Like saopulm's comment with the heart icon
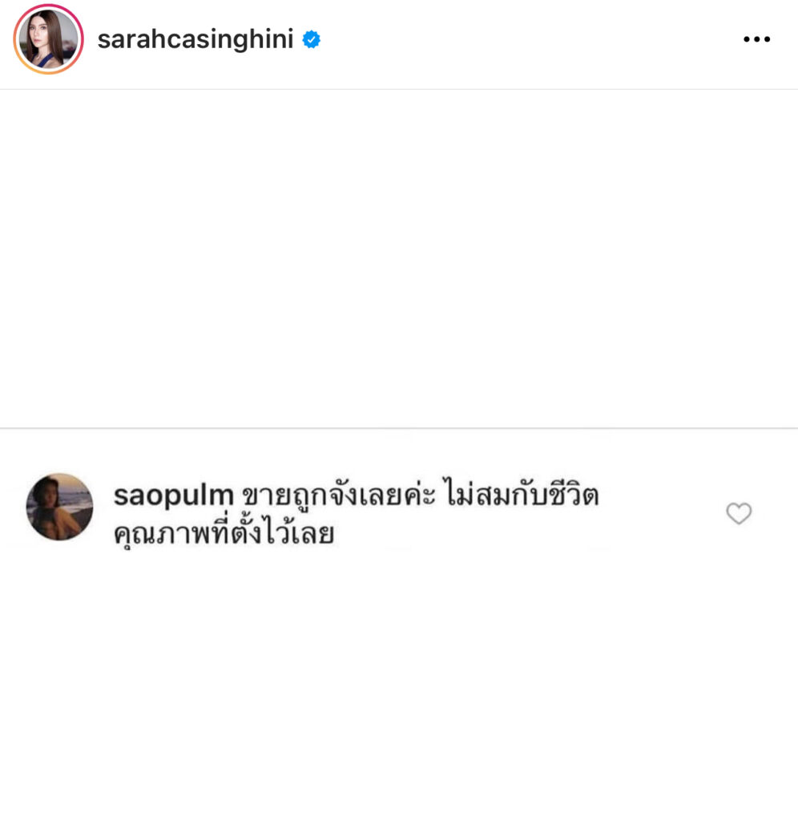 pos(739,513)
